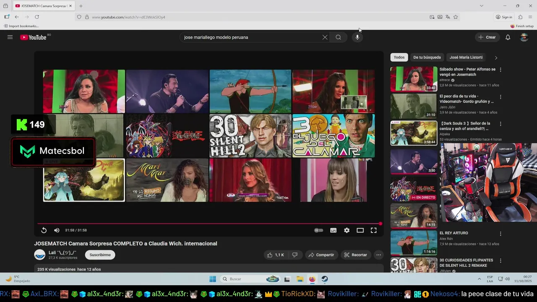Click the Compartir share button
This screenshot has height=302, width=537.
[321, 255]
